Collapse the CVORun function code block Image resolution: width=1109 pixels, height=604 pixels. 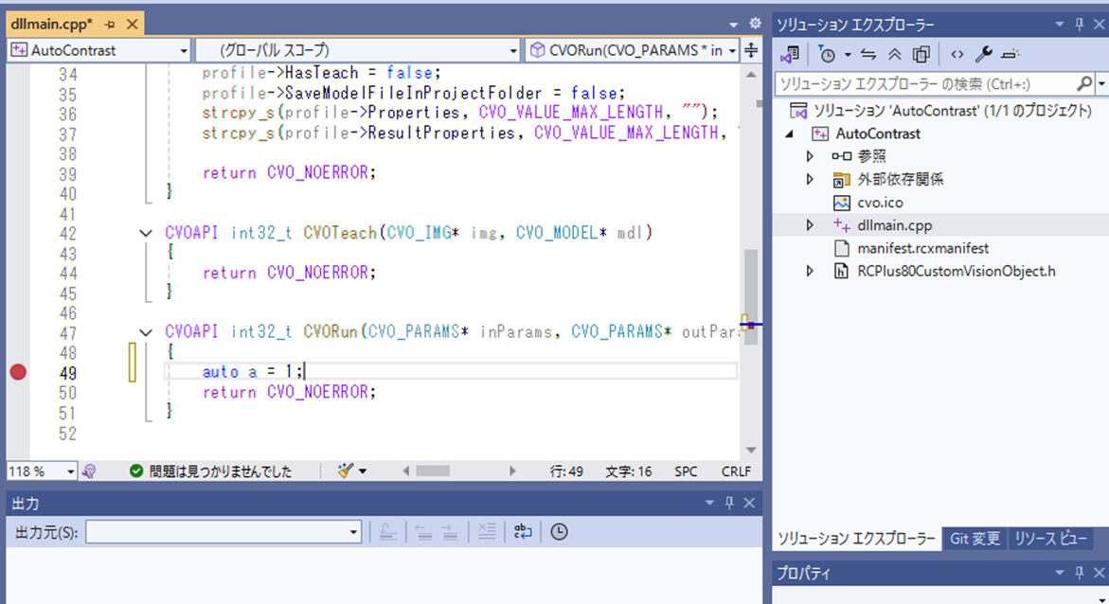coord(146,332)
